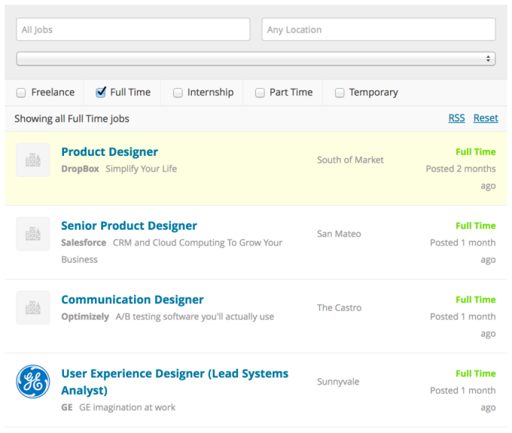Focus the All Jobs keyword field

133,29
